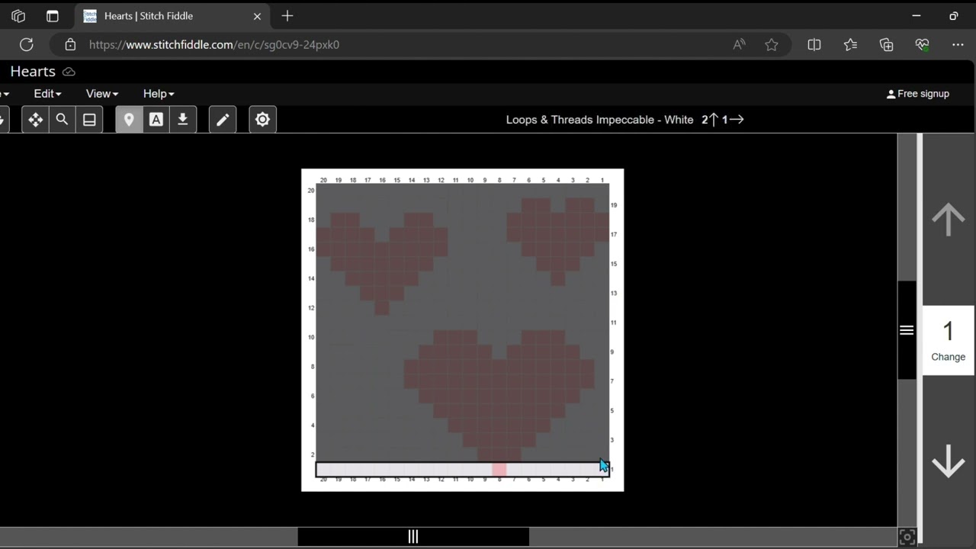The width and height of the screenshot is (976, 549).
Task: Open the Help menu
Action: point(159,94)
